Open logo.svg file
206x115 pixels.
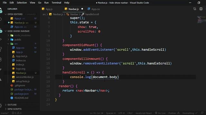pyautogui.click(x=21, y=69)
